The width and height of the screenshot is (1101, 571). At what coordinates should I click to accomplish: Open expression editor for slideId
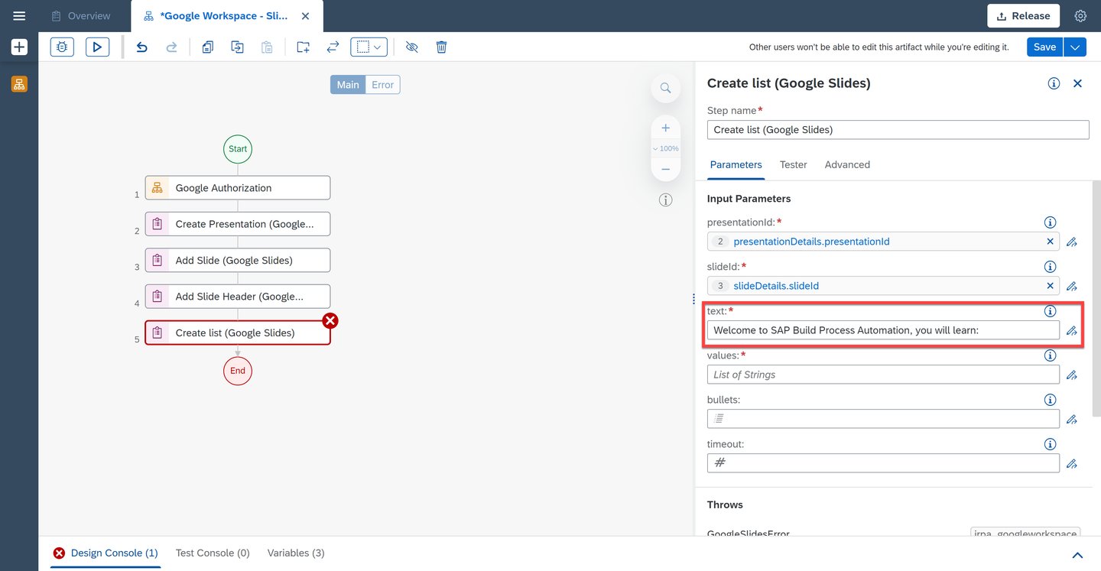coord(1072,287)
